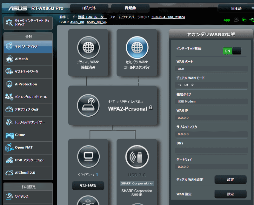Select the USB 3.0 modem icon
The width and height of the screenshot is (254, 205).
pyautogui.click(x=137, y=157)
